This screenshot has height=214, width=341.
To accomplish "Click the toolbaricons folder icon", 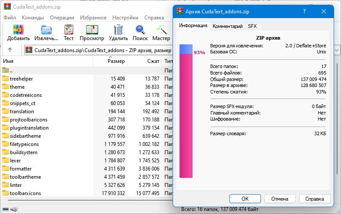I will (6, 193).
